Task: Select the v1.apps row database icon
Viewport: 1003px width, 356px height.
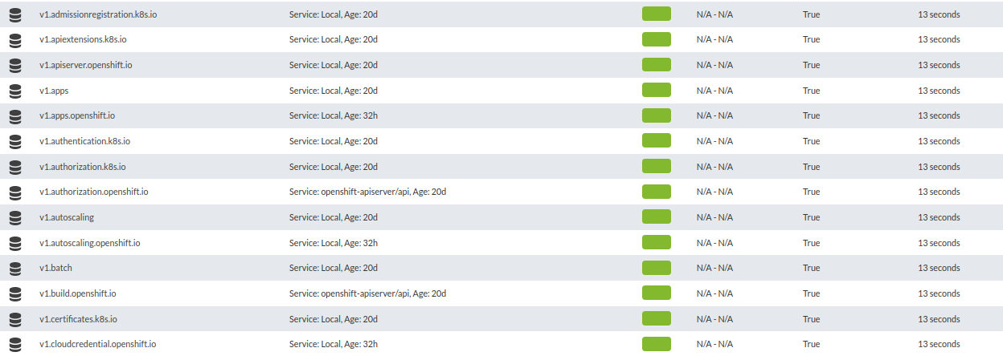Action: click(14, 91)
